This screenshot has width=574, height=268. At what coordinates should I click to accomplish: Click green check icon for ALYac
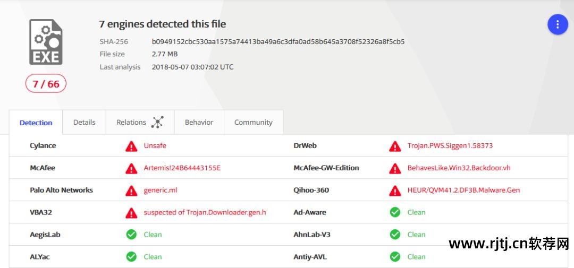point(131,257)
